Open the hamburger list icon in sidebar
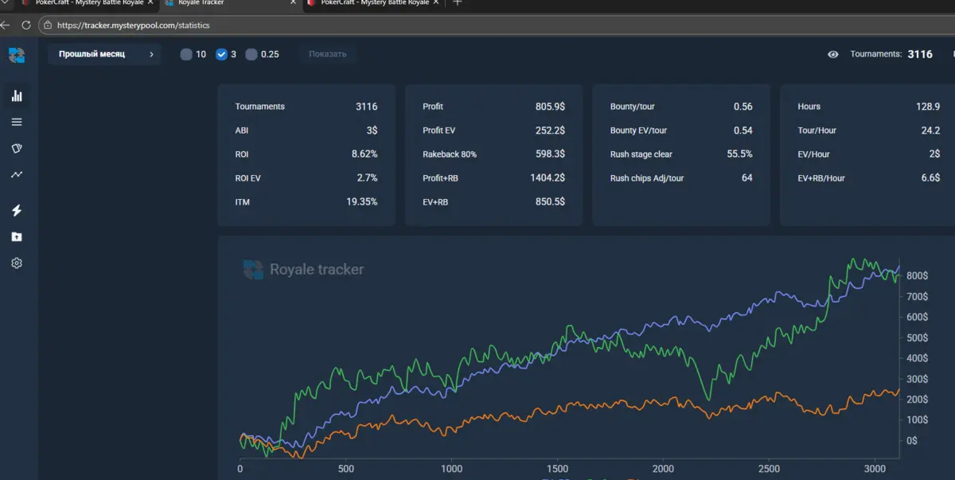 [x=17, y=123]
